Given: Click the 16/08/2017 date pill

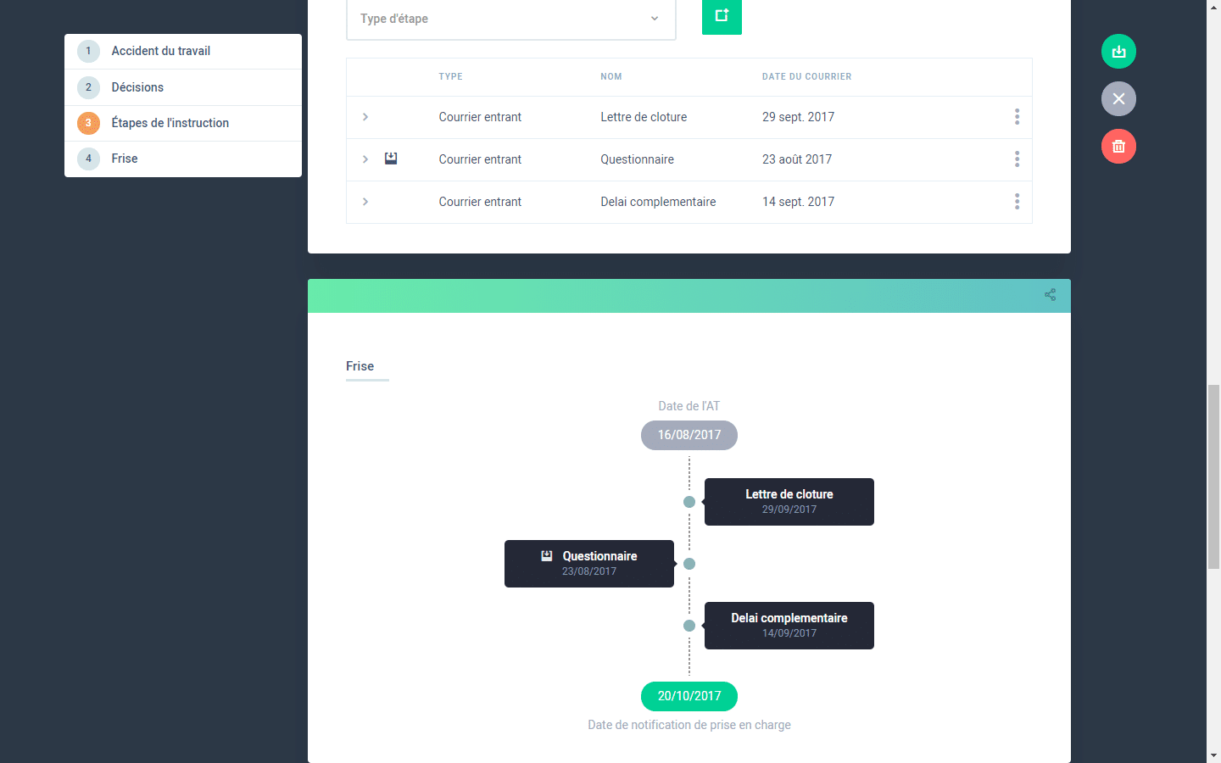Looking at the screenshot, I should point(689,435).
